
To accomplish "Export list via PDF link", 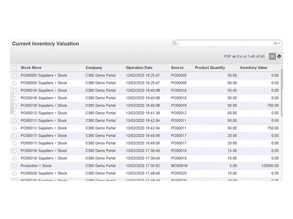I will point(227,57).
